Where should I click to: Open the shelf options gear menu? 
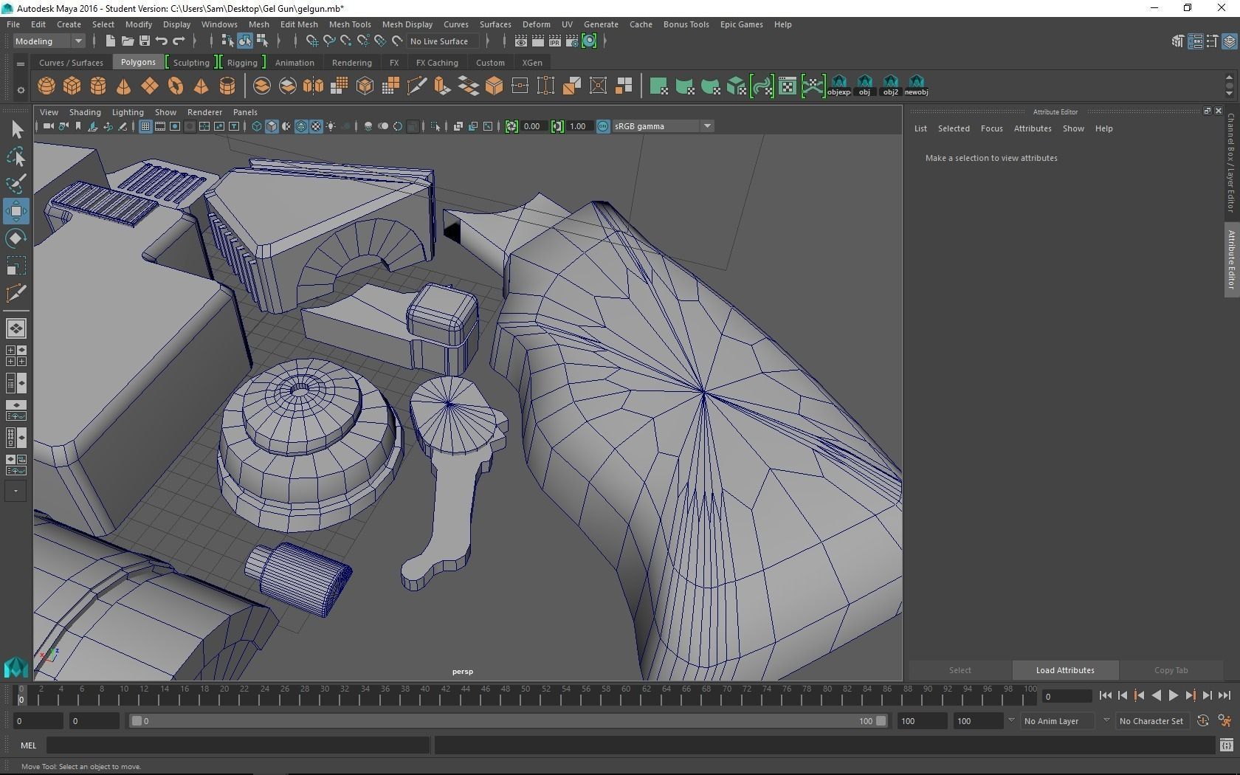tap(21, 90)
